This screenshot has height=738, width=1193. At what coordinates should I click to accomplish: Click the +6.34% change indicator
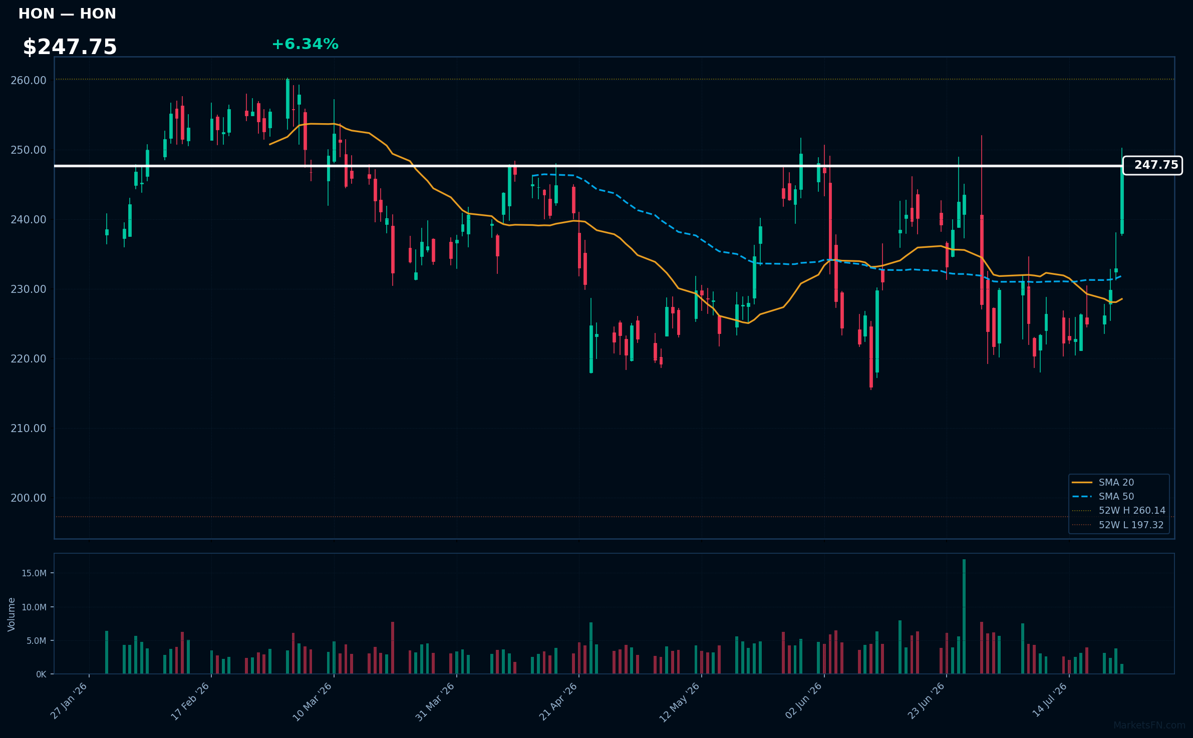[305, 44]
